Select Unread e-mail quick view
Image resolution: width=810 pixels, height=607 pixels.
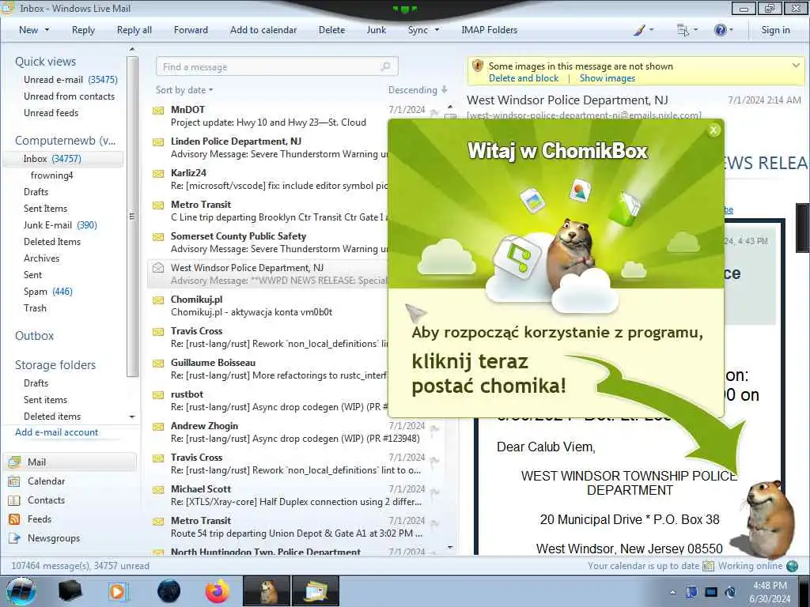pos(70,80)
